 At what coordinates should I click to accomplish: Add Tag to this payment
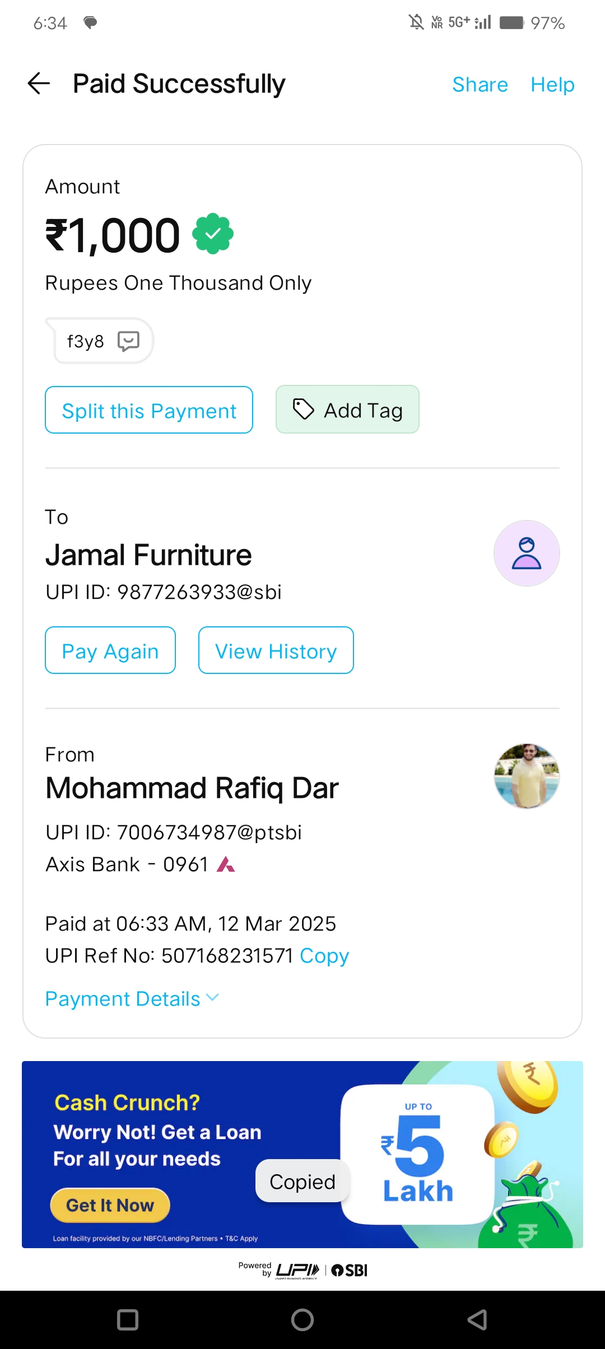tap(347, 410)
